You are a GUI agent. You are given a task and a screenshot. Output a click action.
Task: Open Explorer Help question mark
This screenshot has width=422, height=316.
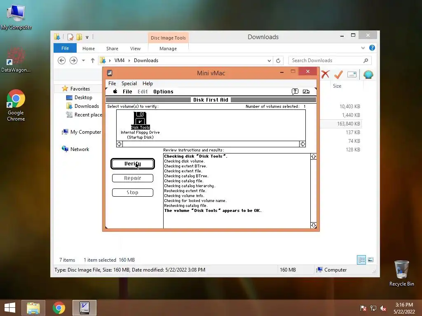372,48
